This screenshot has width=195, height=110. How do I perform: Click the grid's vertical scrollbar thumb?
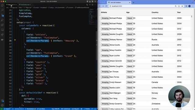192,16
